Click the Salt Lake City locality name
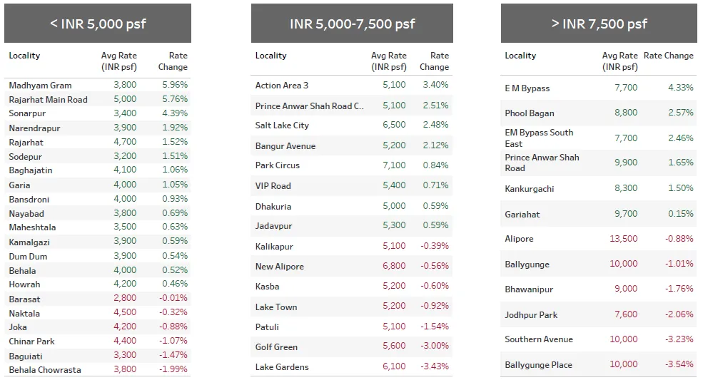Screen dimensions: 703x380 (282, 125)
